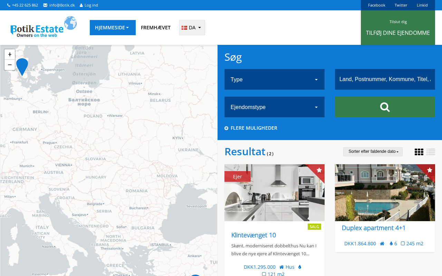This screenshot has height=276, width=442.
Task: Click the blue map marker in Denmark
Action: pyautogui.click(x=22, y=66)
